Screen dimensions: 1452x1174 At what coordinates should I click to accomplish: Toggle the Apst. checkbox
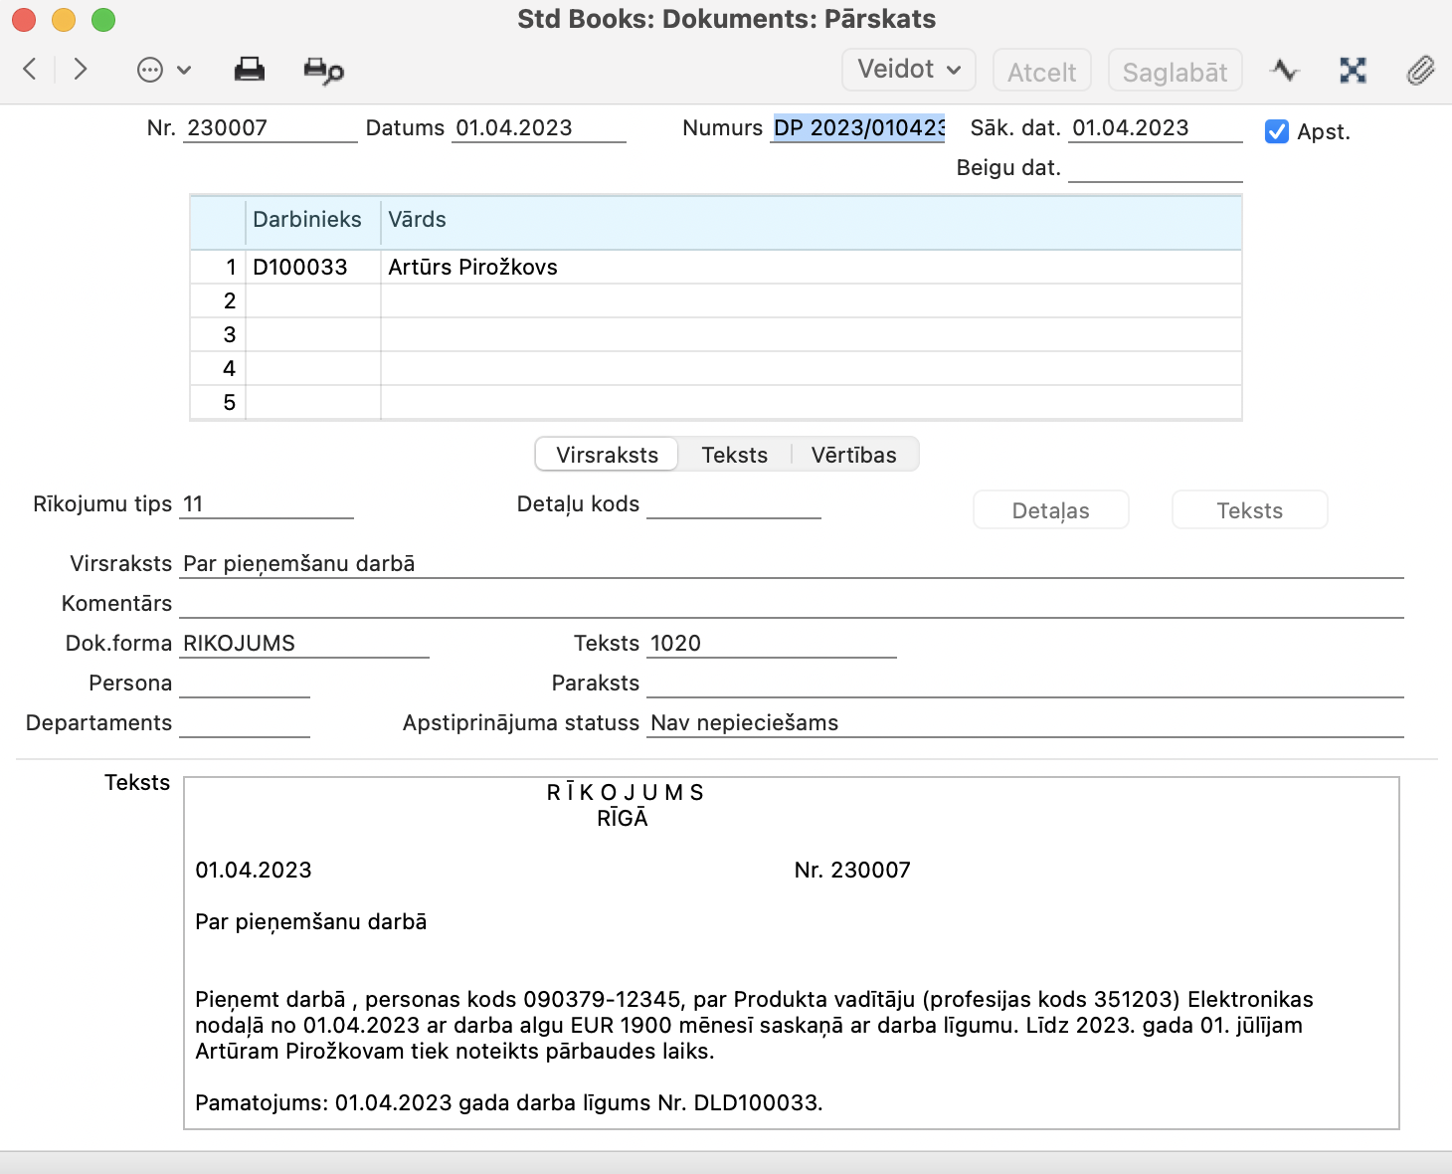pos(1276,131)
